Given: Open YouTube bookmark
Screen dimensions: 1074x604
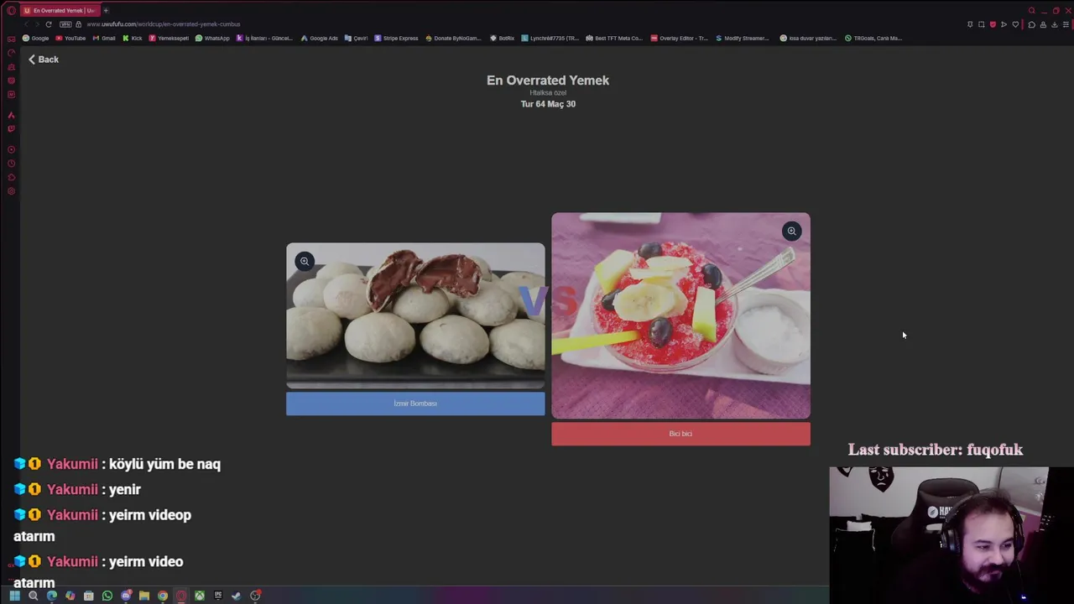Looking at the screenshot, I should click(x=70, y=38).
